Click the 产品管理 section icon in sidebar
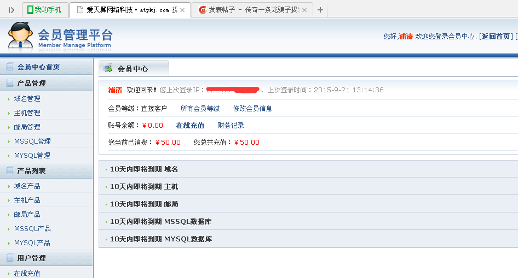This screenshot has width=518, height=278. (x=9, y=83)
